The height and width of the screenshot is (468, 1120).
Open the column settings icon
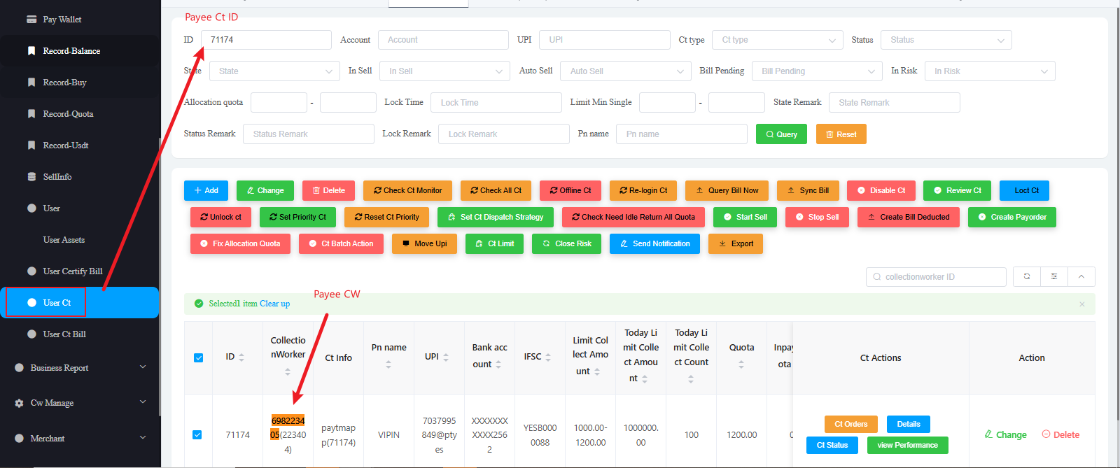click(x=1053, y=277)
